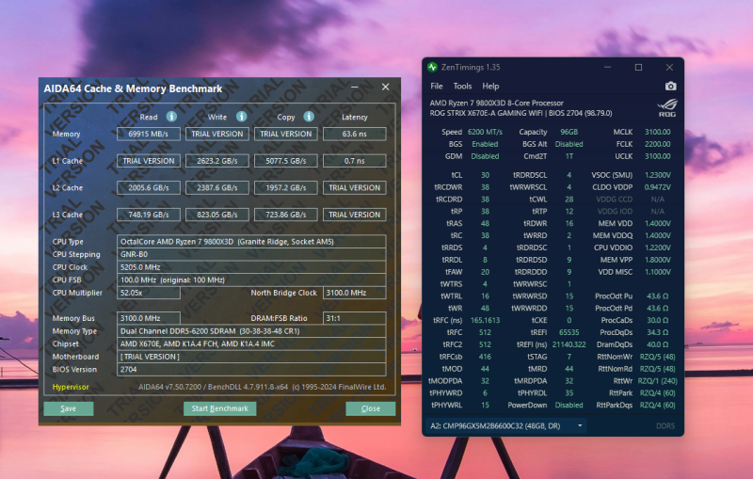Click the tCL value 30
The width and height of the screenshot is (753, 479).
485,175
